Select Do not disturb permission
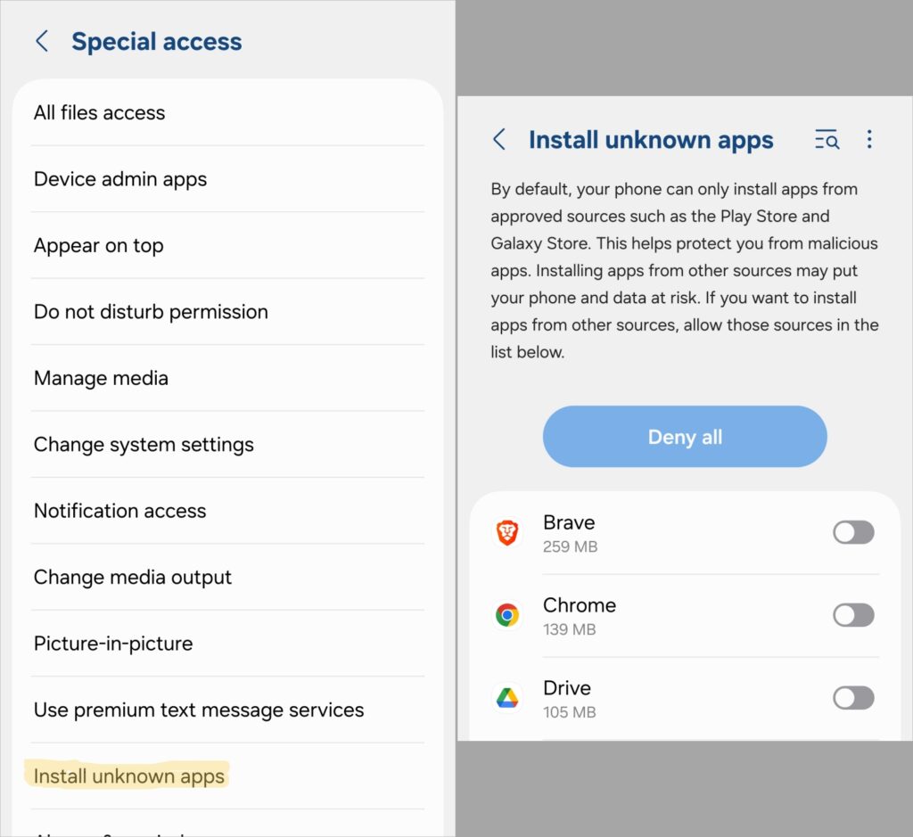This screenshot has height=837, width=913. pyautogui.click(x=150, y=312)
